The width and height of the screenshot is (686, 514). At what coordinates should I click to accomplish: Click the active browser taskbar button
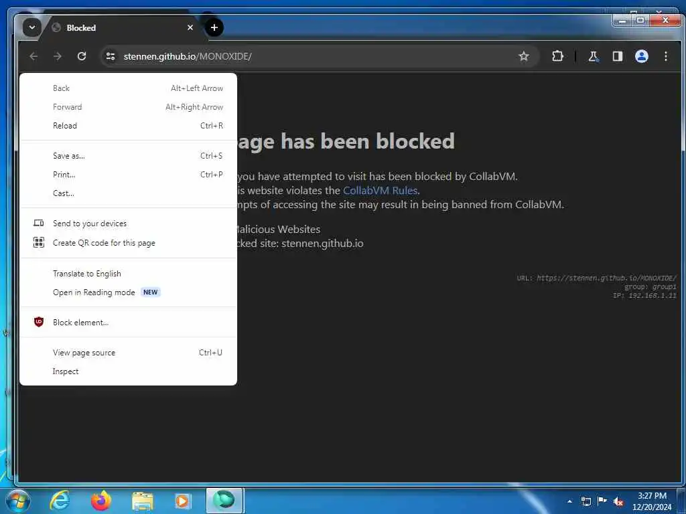[224, 501]
